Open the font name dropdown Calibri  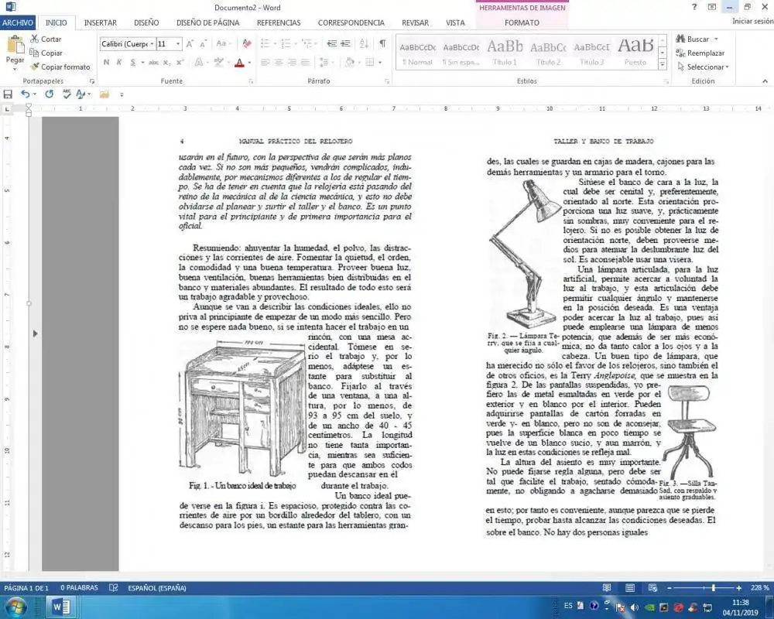pyautogui.click(x=127, y=44)
